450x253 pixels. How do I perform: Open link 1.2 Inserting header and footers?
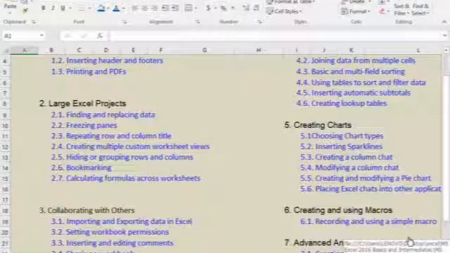click(108, 60)
